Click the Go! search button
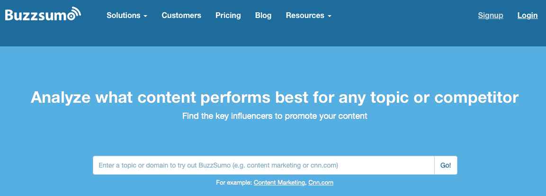Image resolution: width=546 pixels, height=196 pixels. coord(446,165)
